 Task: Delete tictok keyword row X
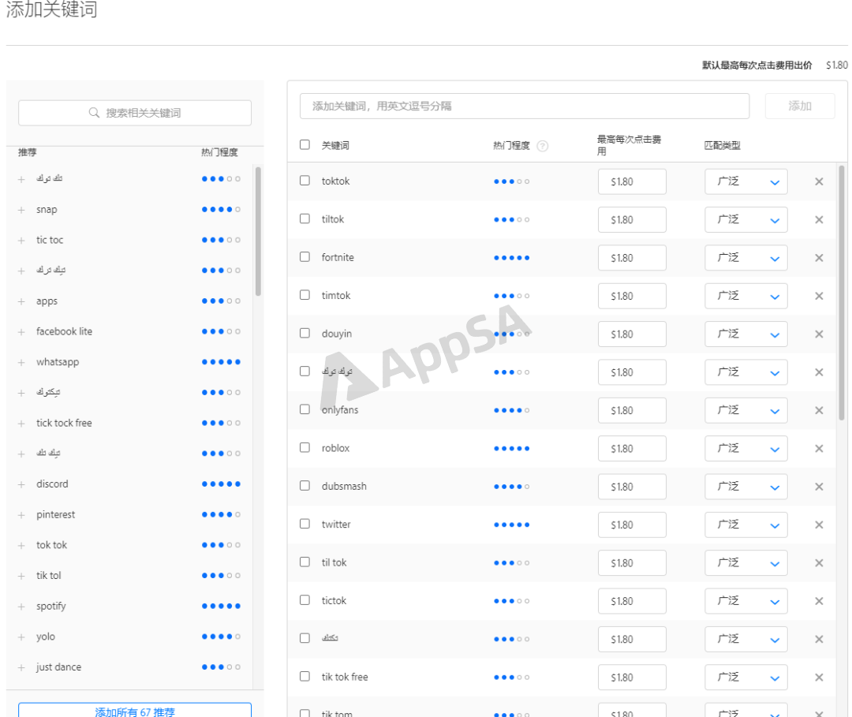coord(819,601)
